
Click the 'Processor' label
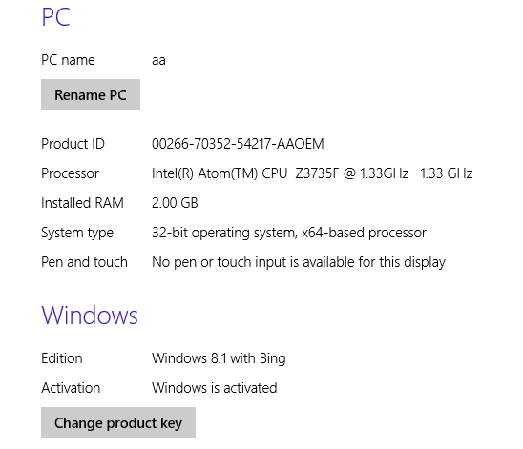point(70,173)
